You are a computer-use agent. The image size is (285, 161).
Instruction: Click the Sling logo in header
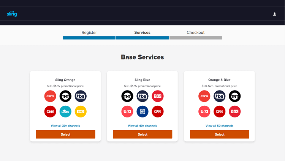click(x=12, y=14)
